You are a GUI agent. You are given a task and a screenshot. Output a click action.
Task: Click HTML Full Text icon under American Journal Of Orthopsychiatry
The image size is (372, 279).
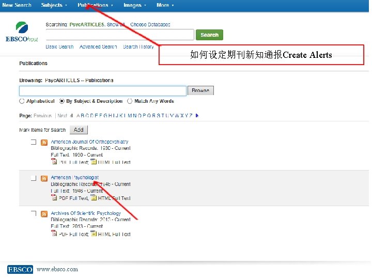pos(94,162)
